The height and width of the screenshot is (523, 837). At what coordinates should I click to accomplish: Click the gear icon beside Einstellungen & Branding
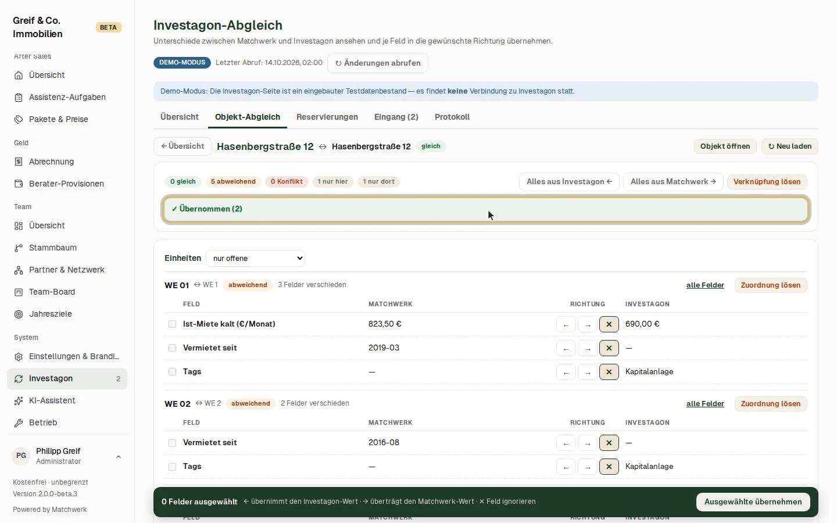pyautogui.click(x=19, y=357)
